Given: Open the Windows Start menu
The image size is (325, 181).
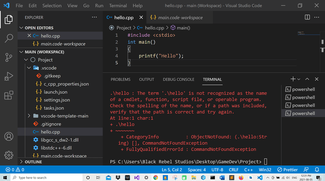Looking at the screenshot, I should click(x=5, y=178).
